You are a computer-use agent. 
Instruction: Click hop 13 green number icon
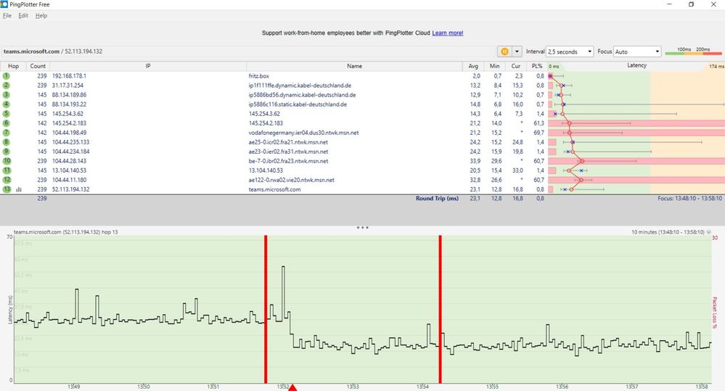(7, 189)
